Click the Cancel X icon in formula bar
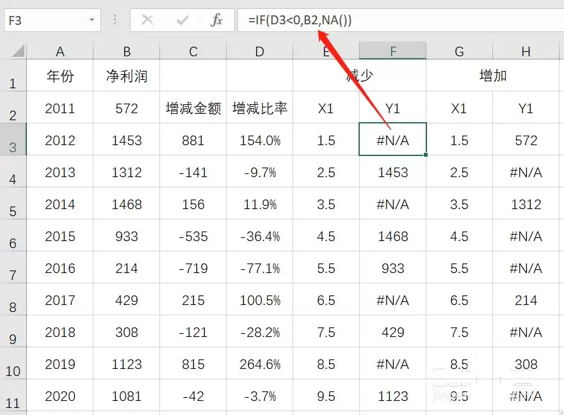The height and width of the screenshot is (415, 564). pyautogui.click(x=147, y=20)
